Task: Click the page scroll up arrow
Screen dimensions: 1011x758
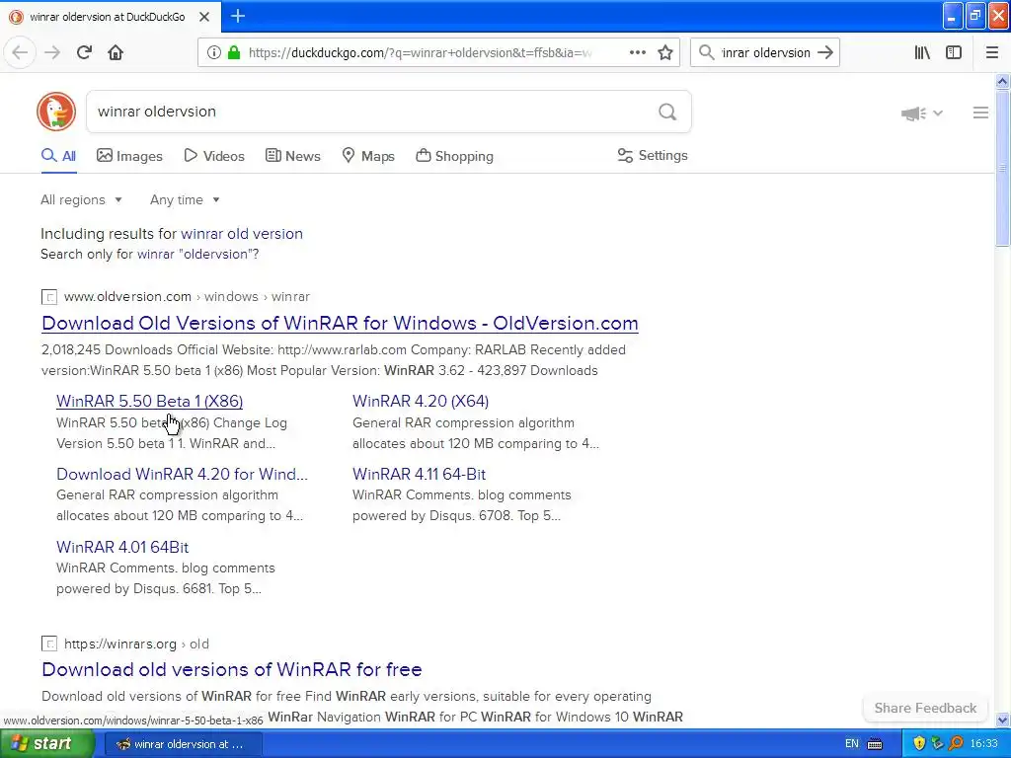Action: pos(1003,81)
